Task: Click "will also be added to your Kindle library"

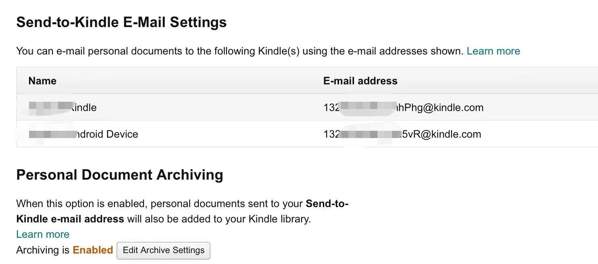Action: tap(219, 219)
